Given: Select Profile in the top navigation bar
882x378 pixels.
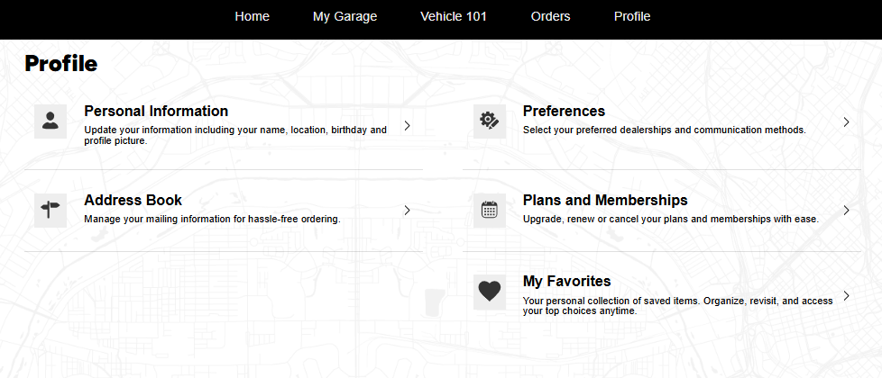Looking at the screenshot, I should pyautogui.click(x=632, y=17).
